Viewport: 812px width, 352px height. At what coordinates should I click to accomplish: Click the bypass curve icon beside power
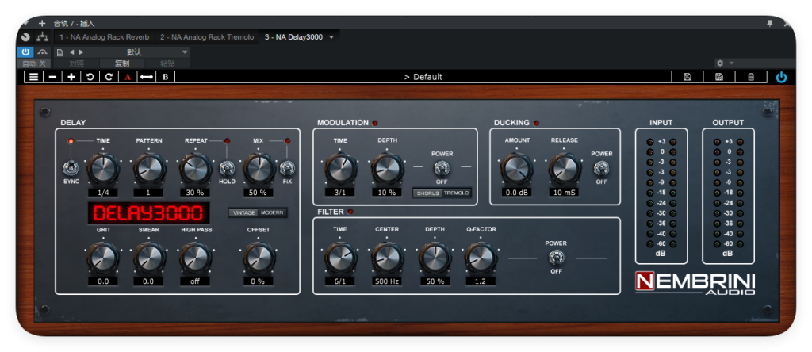click(x=43, y=52)
